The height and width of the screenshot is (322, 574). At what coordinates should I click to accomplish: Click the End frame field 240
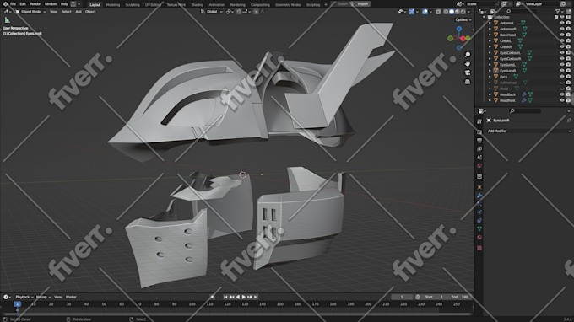point(460,297)
